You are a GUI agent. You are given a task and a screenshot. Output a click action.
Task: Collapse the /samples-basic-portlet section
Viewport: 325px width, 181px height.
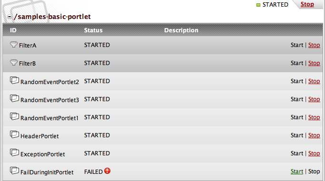(10, 17)
